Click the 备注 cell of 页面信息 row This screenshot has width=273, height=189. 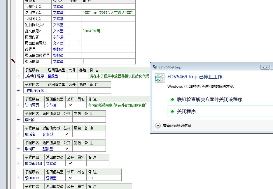108,61
